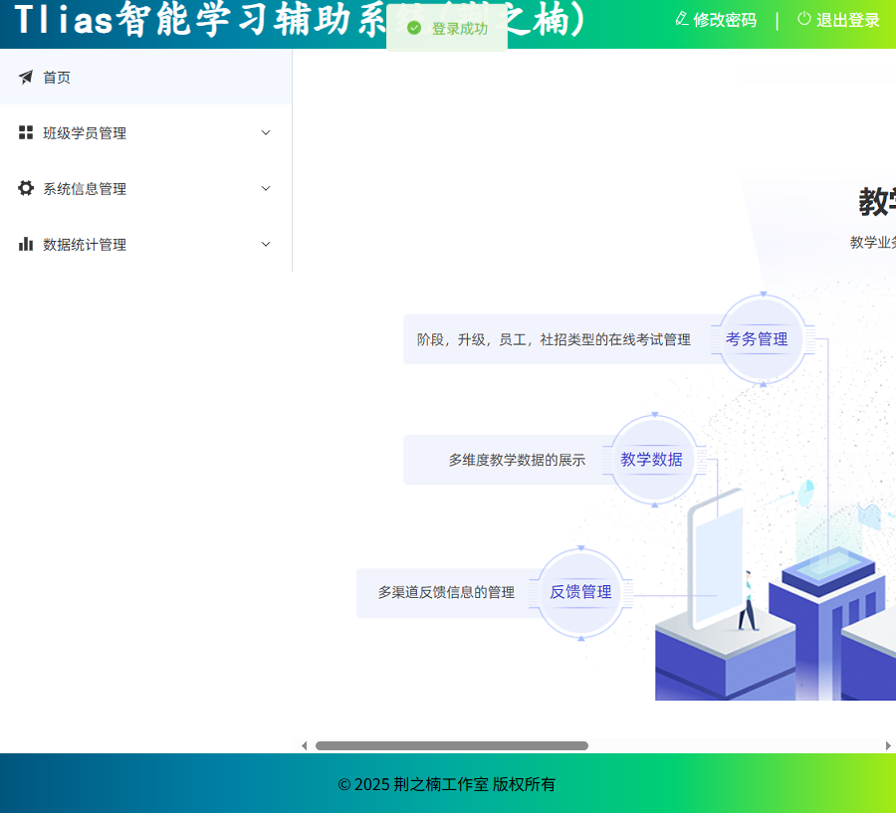The height and width of the screenshot is (813, 896).
Task: Click the green checkmark in 登录成功 toast
Action: click(414, 28)
